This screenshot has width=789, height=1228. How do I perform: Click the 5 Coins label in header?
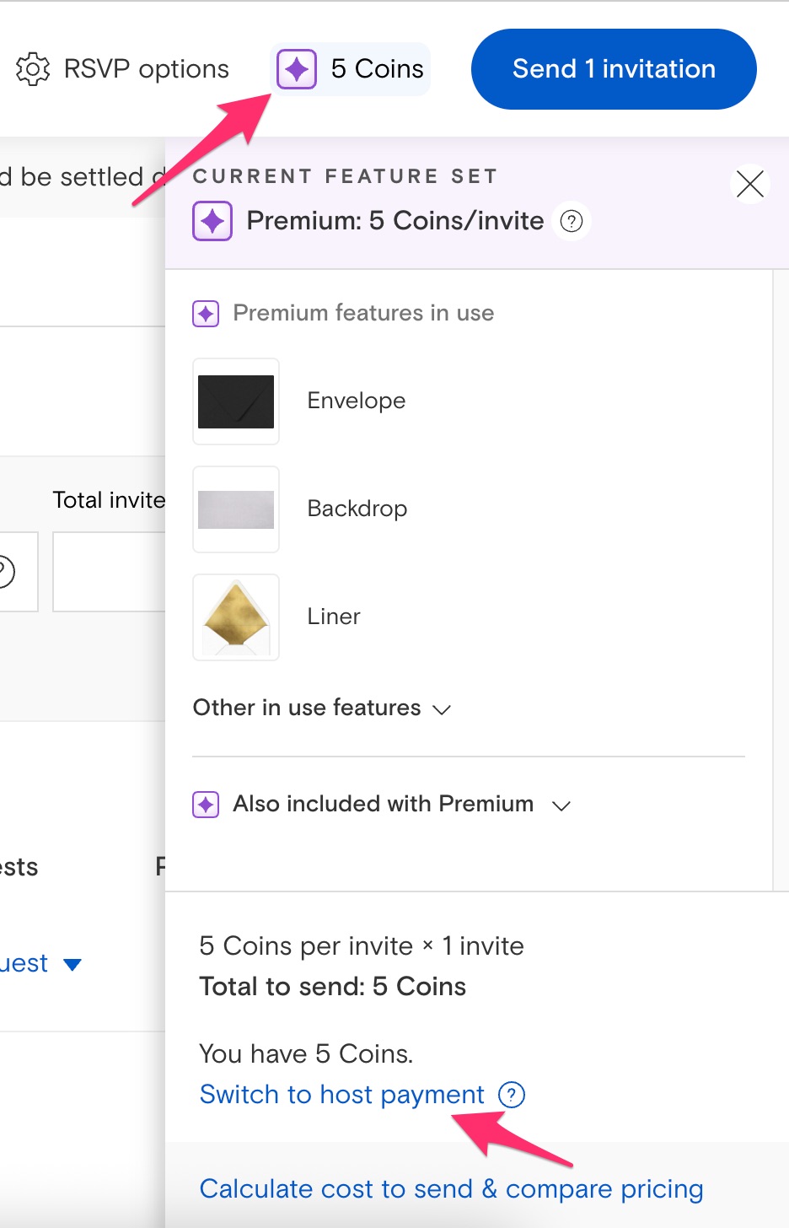pyautogui.click(x=377, y=69)
